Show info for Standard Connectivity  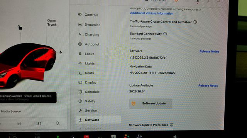165,34
